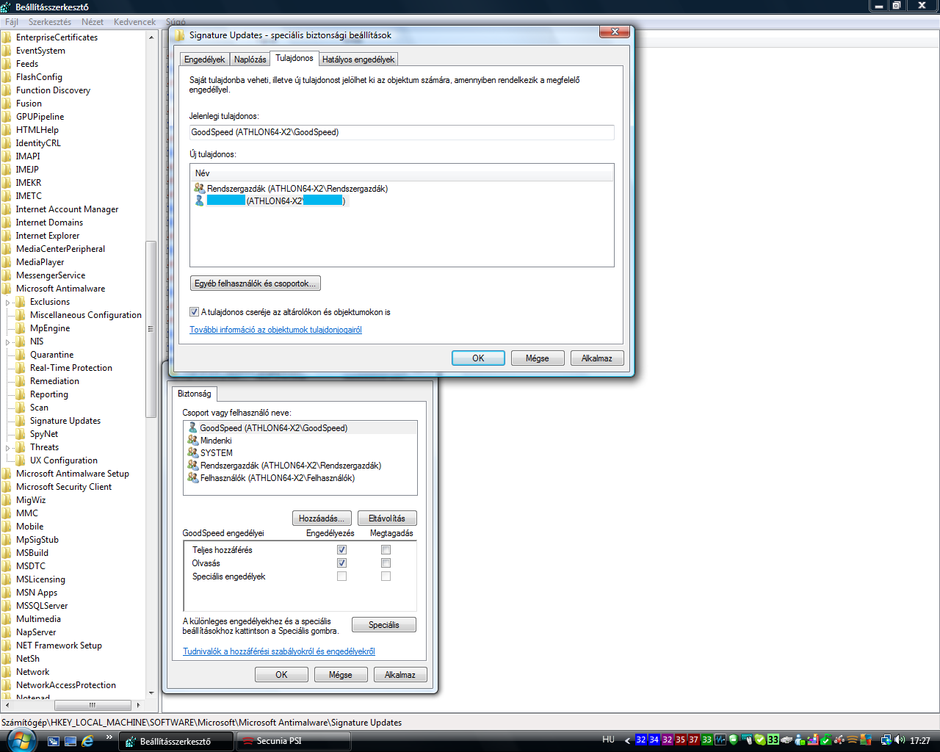Screen dimensions: 940x752
Task: Expand the Threats tree node
Action: pos(8,447)
